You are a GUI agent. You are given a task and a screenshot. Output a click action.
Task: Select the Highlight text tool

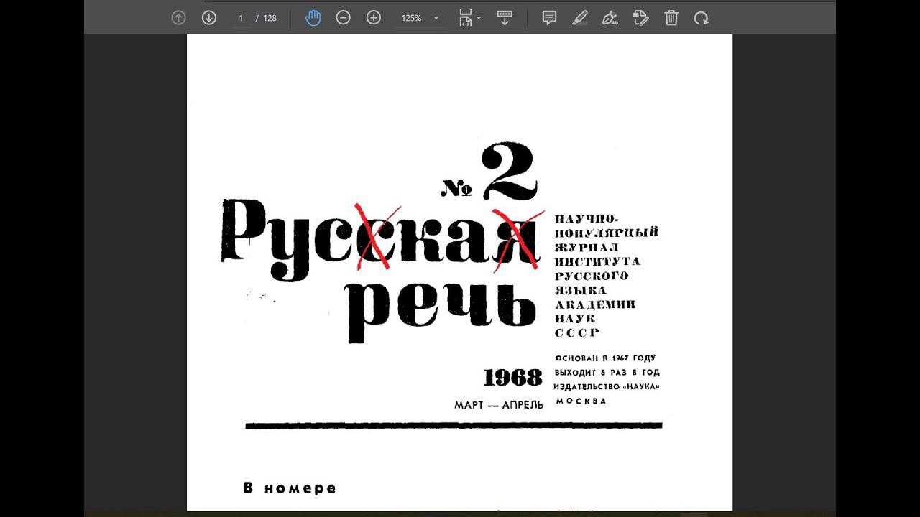pos(580,18)
